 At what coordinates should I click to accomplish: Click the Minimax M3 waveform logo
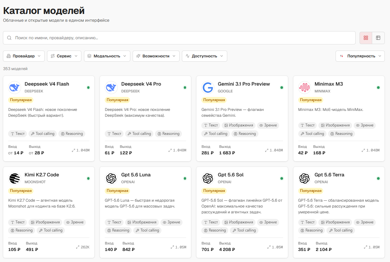304,88
